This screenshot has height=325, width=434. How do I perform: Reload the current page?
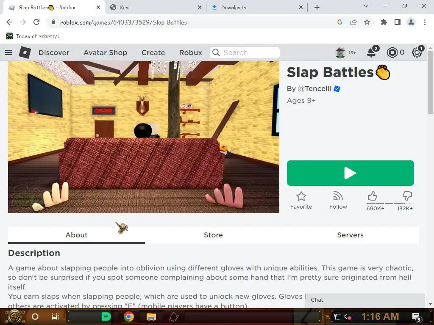click(x=36, y=22)
